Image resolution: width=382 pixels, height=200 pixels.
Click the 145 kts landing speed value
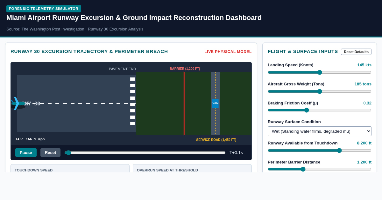pos(364,65)
